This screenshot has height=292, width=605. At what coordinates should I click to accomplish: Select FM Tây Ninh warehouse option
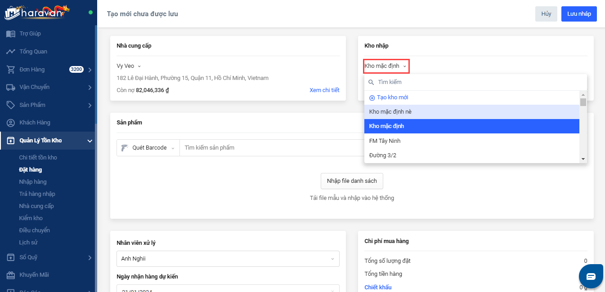385,141
